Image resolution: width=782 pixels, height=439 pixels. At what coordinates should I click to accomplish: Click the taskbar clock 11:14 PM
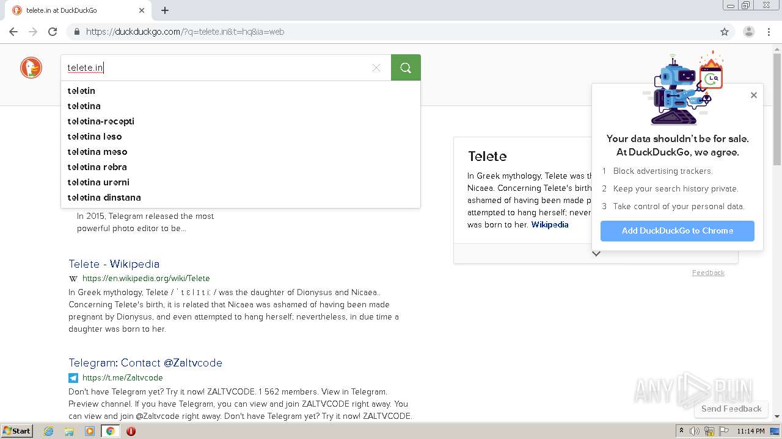coord(751,431)
